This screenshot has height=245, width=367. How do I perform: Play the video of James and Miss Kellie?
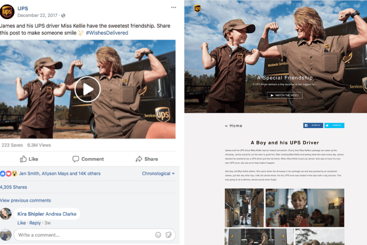tap(88, 89)
